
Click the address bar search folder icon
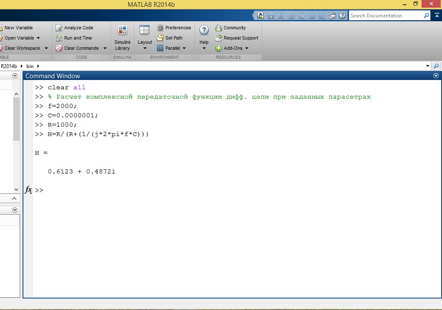(x=436, y=66)
